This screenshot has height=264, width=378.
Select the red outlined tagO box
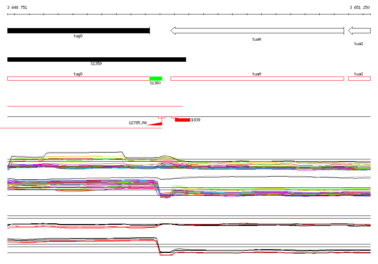[x=79, y=78]
